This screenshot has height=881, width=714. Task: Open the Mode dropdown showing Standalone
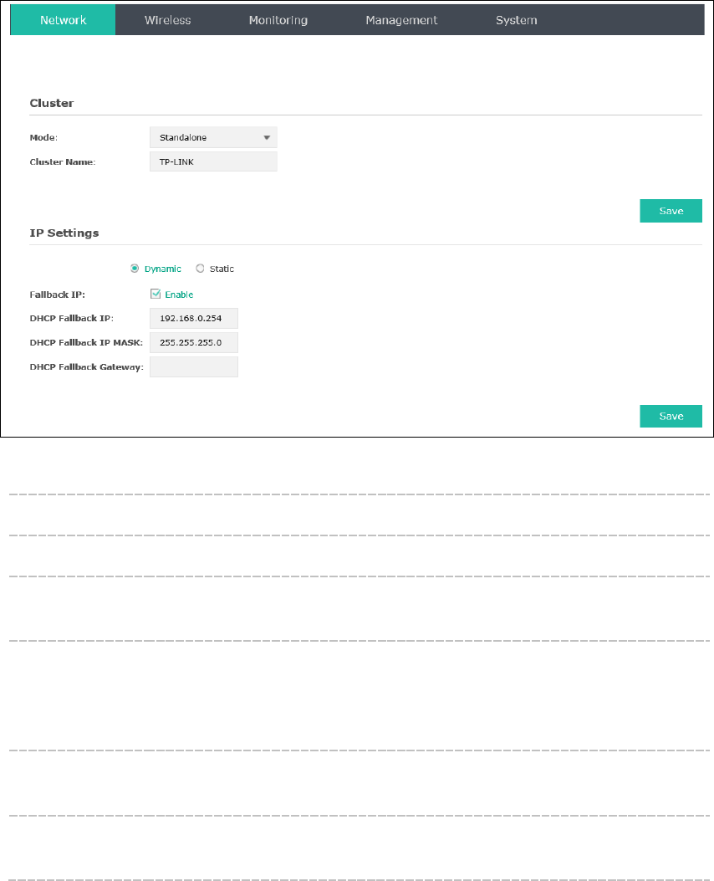click(x=213, y=138)
